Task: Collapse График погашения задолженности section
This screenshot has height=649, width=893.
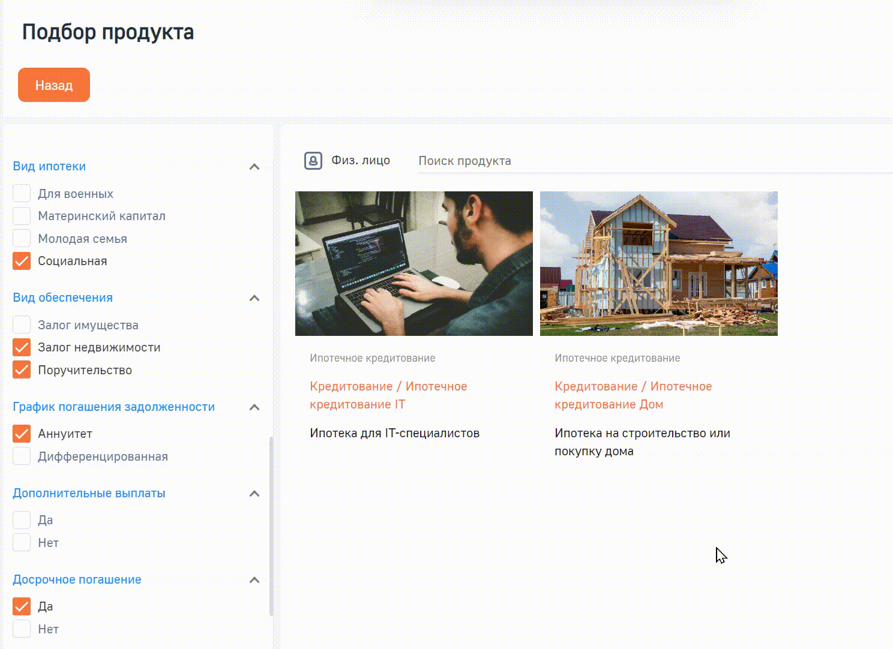Action: coord(254,407)
